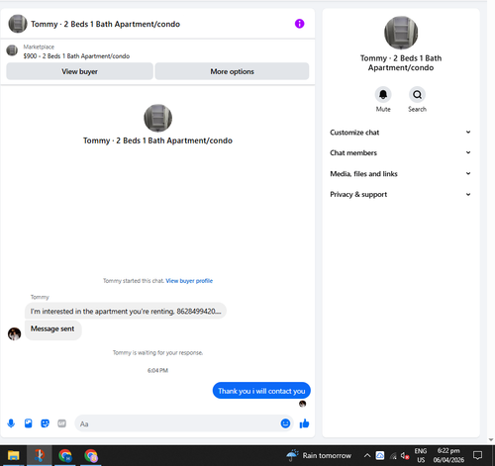
Task: Click the seen receipt avatar under message
Action: click(302, 404)
